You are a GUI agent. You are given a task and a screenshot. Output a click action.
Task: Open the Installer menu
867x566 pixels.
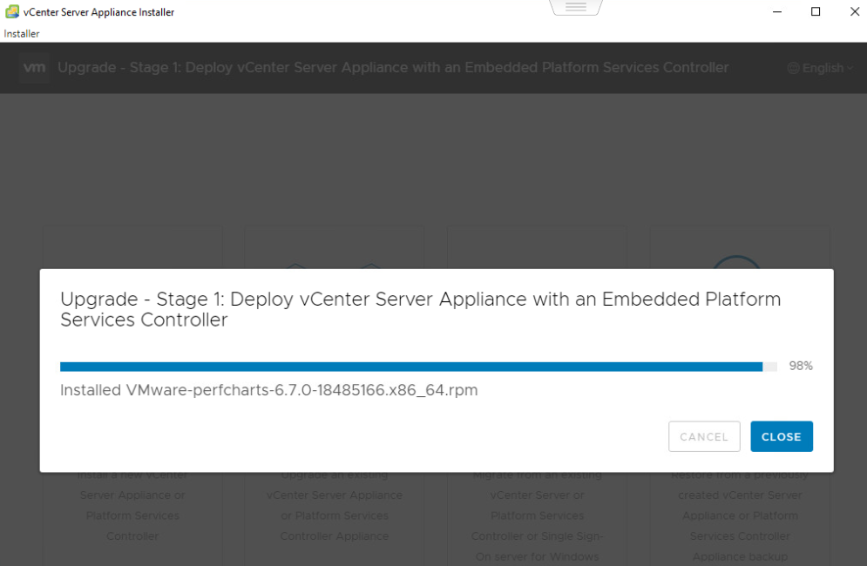pyautogui.click(x=22, y=34)
